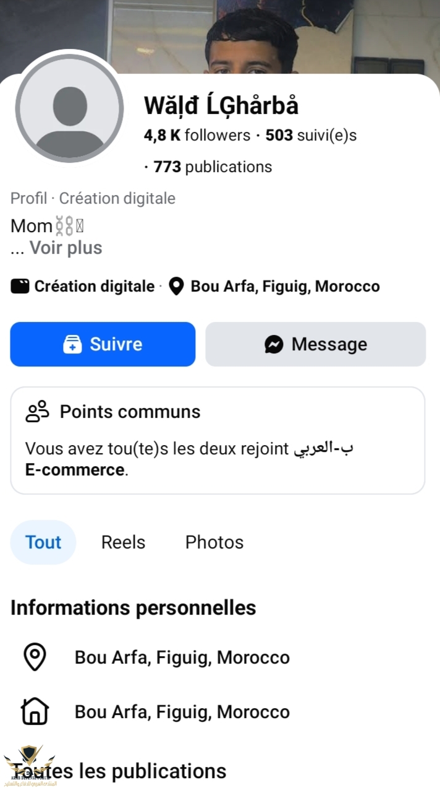The width and height of the screenshot is (440, 788).
Task: Tap the profile name Wald LGharba
Action: click(221, 106)
